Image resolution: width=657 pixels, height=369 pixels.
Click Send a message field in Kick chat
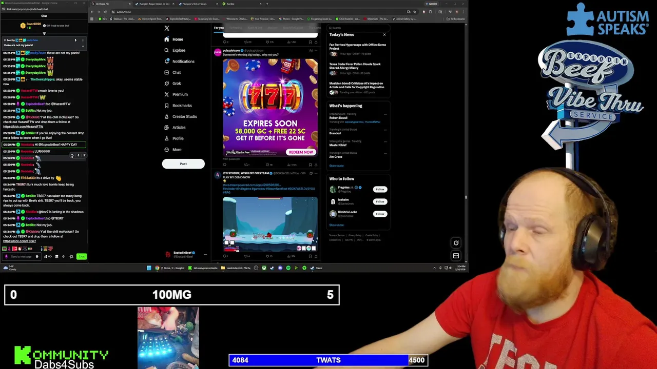(22, 256)
